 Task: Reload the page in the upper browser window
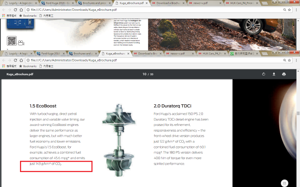pos(15,10)
